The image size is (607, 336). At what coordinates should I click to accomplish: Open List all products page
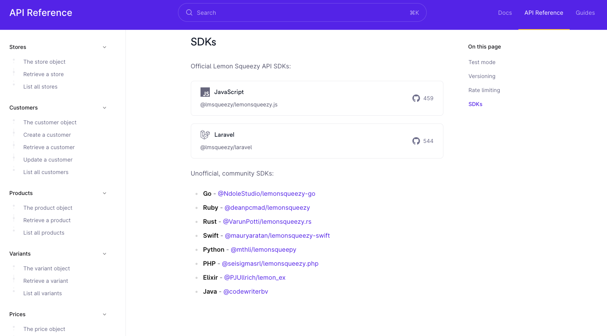click(x=44, y=233)
